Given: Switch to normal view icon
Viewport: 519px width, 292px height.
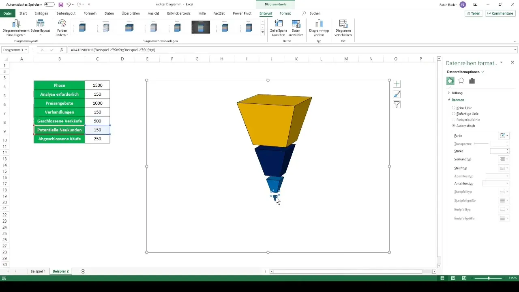Looking at the screenshot, I should point(442,278).
